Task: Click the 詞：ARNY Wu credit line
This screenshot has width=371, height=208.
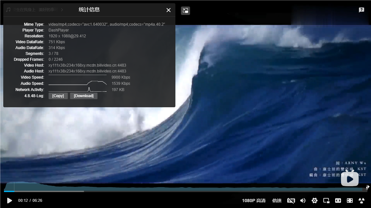Action: click(x=351, y=163)
